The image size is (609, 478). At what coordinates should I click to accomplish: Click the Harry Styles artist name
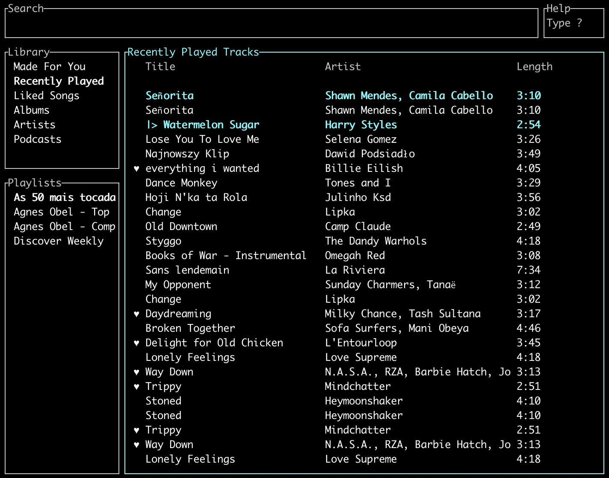coord(361,125)
